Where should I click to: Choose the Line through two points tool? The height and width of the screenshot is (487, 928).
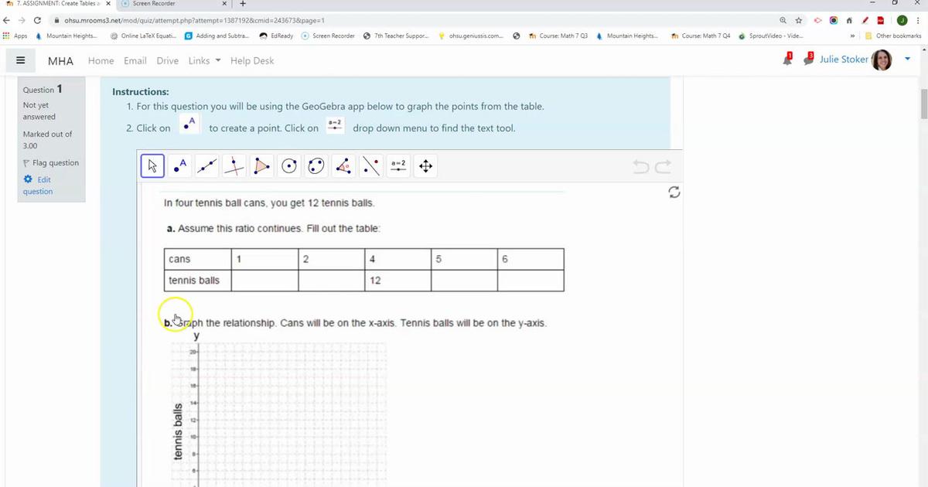pyautogui.click(x=206, y=165)
